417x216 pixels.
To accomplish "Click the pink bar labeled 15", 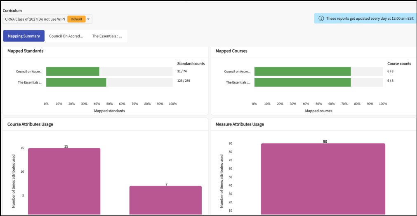I will 64,181.
